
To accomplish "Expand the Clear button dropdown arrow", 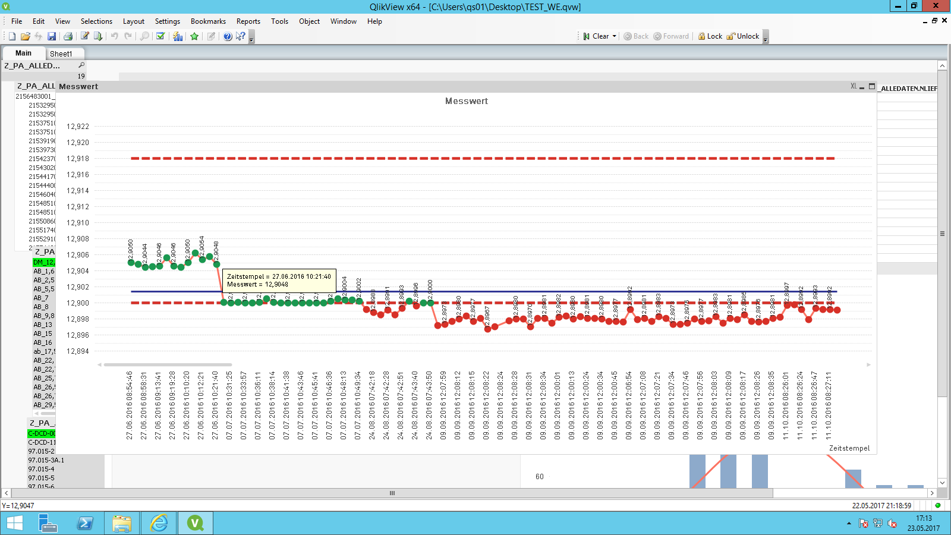I will 615,36.
